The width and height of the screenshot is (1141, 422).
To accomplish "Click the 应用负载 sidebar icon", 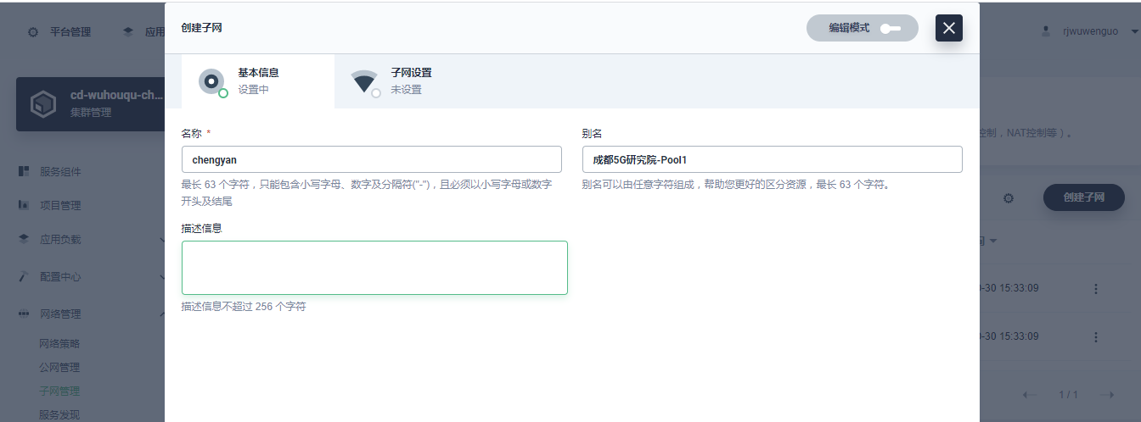I will pyautogui.click(x=25, y=240).
